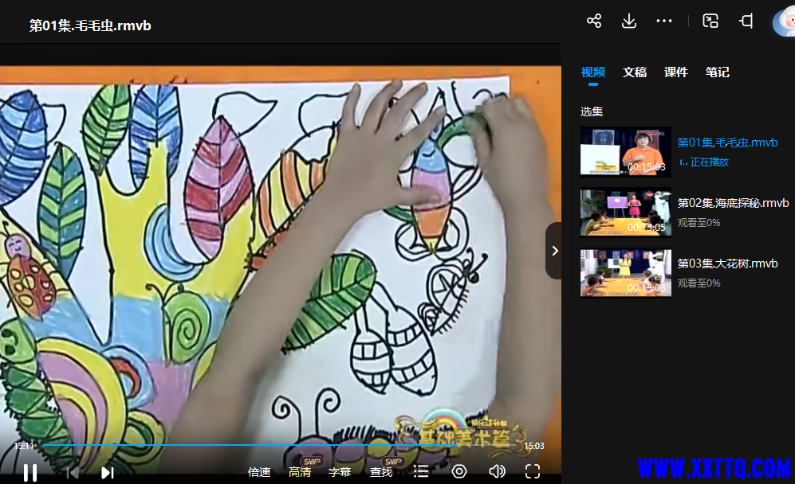
Task: Click the rotate screen icon beside the avatar
Action: (x=746, y=21)
